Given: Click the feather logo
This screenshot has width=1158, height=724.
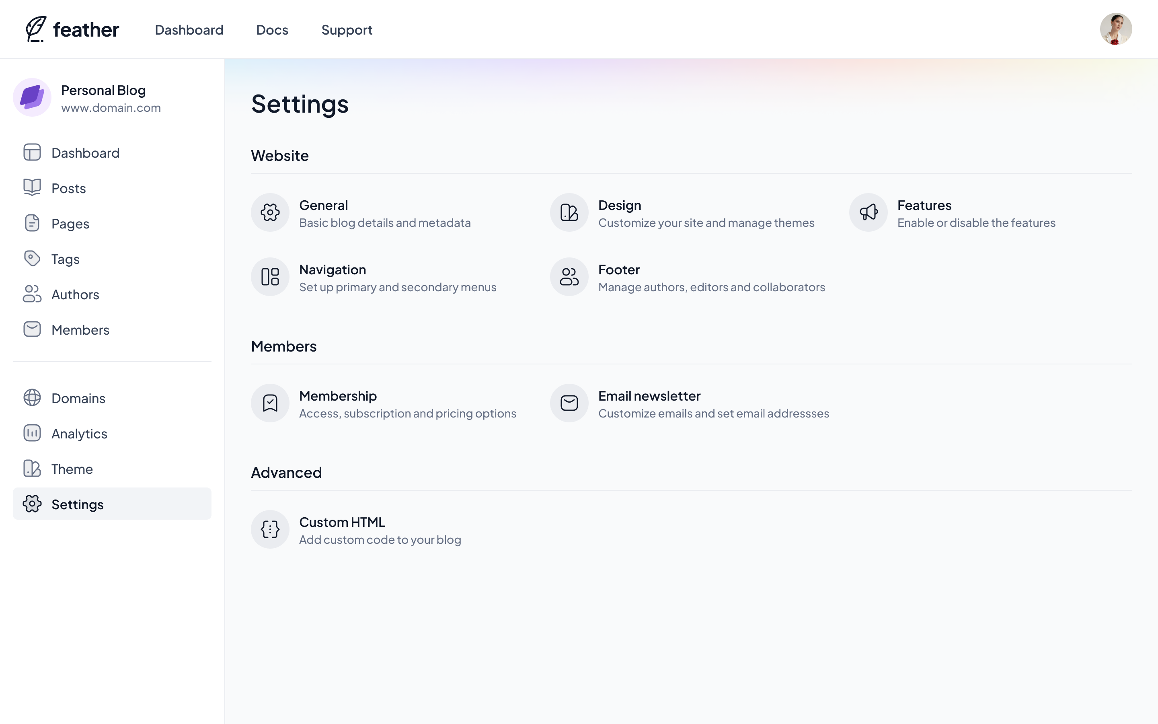Looking at the screenshot, I should point(72,30).
